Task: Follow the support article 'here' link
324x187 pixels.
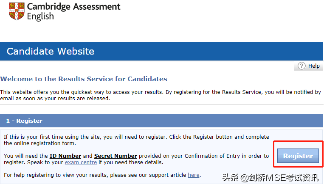Action: (x=194, y=175)
